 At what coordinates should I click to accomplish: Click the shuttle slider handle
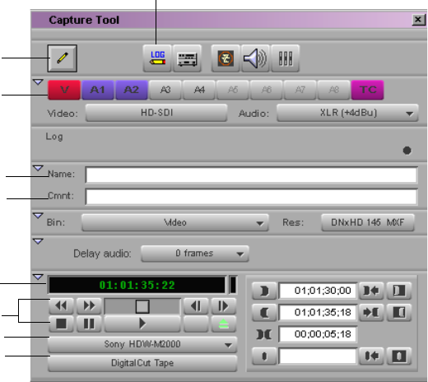142,306
